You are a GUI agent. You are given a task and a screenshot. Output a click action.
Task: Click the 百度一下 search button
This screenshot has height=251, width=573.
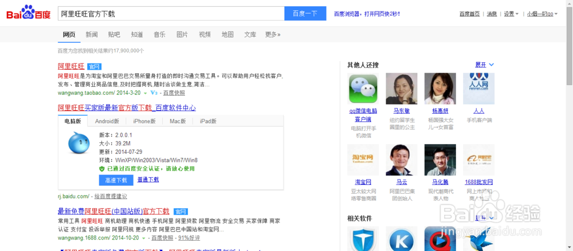click(x=305, y=14)
